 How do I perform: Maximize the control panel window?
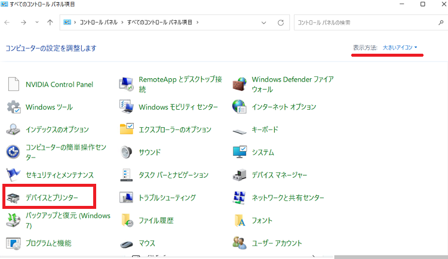coord(422,4)
